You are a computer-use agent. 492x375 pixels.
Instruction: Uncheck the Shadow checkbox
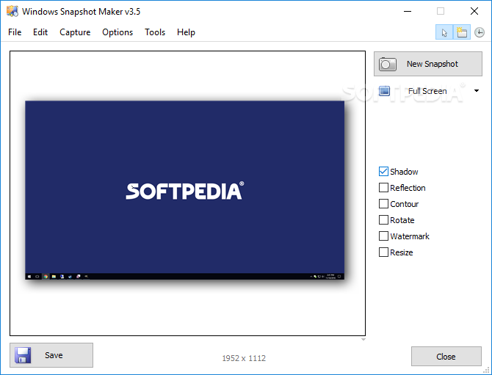tap(383, 172)
